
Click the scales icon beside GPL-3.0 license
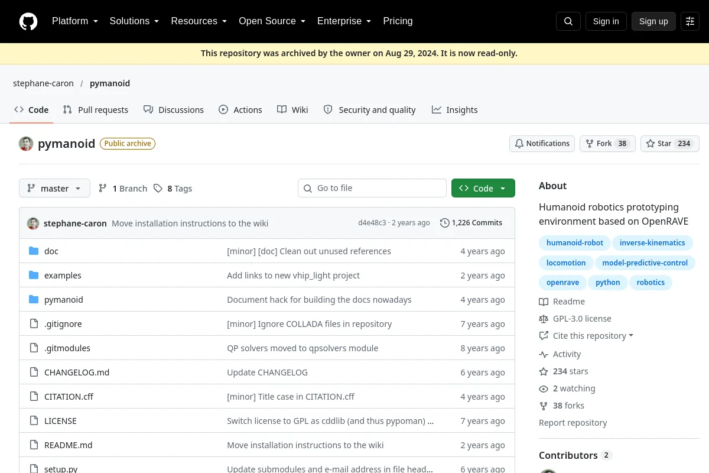coord(544,319)
